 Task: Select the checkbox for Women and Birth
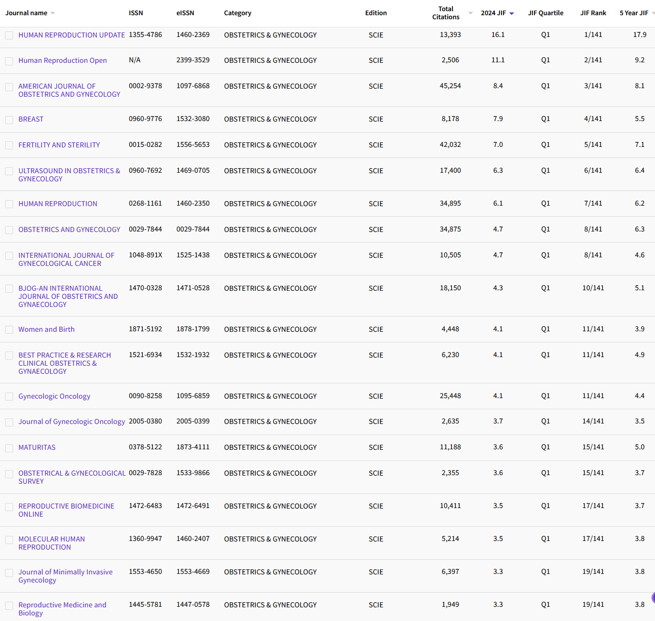point(9,330)
